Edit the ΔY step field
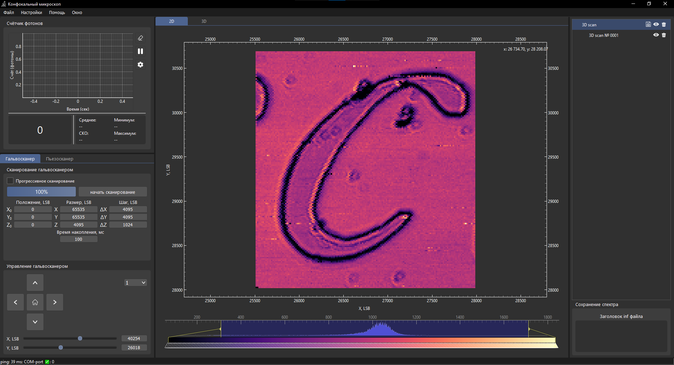 [128, 217]
